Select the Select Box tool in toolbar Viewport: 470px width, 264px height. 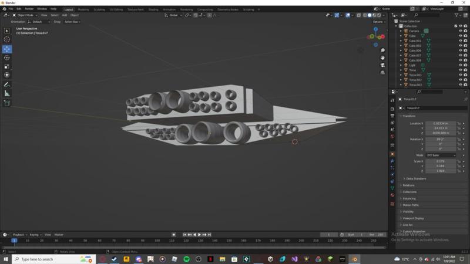7,31
